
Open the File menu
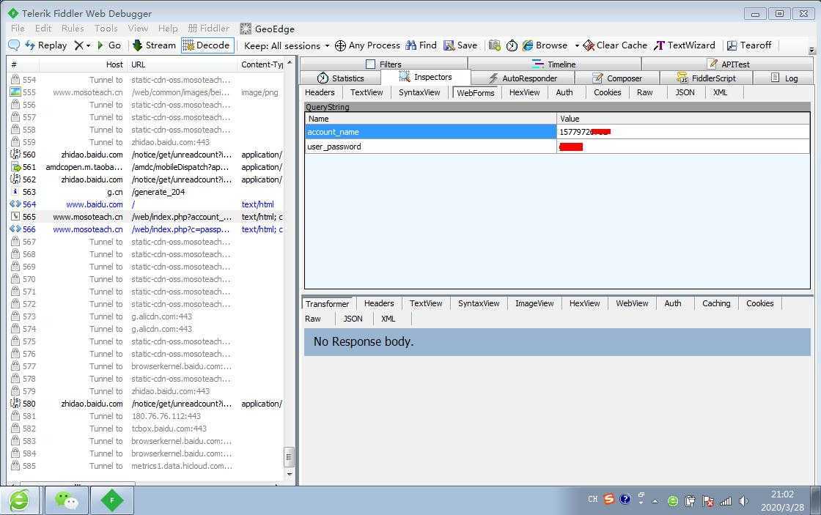(x=18, y=29)
